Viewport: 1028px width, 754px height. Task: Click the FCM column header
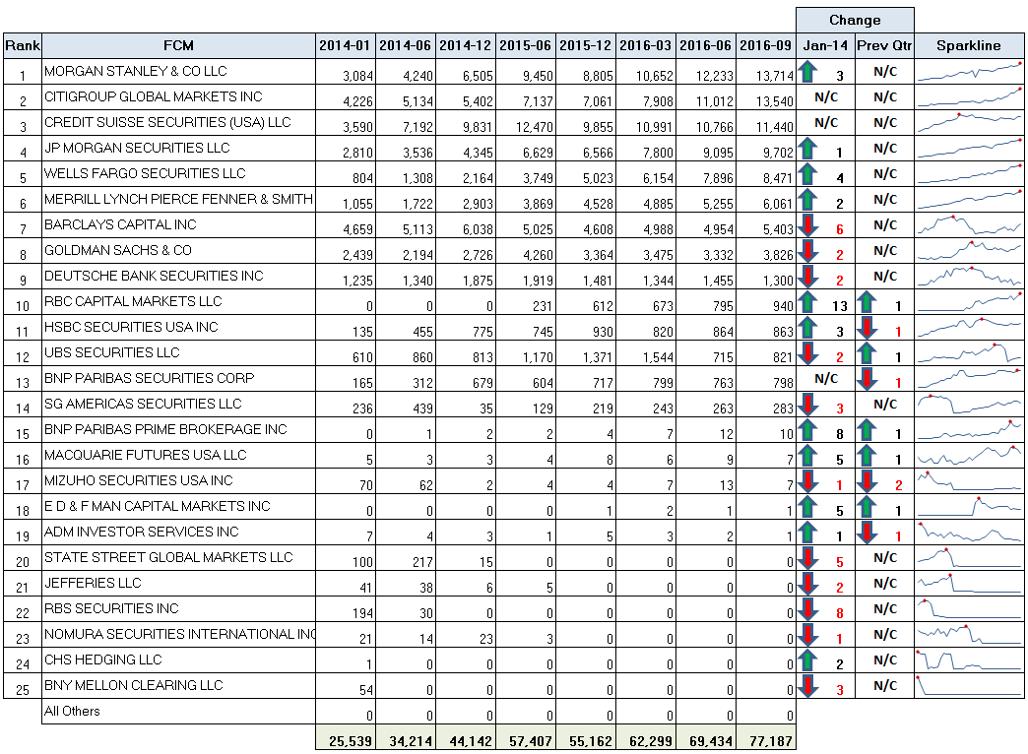click(x=178, y=46)
